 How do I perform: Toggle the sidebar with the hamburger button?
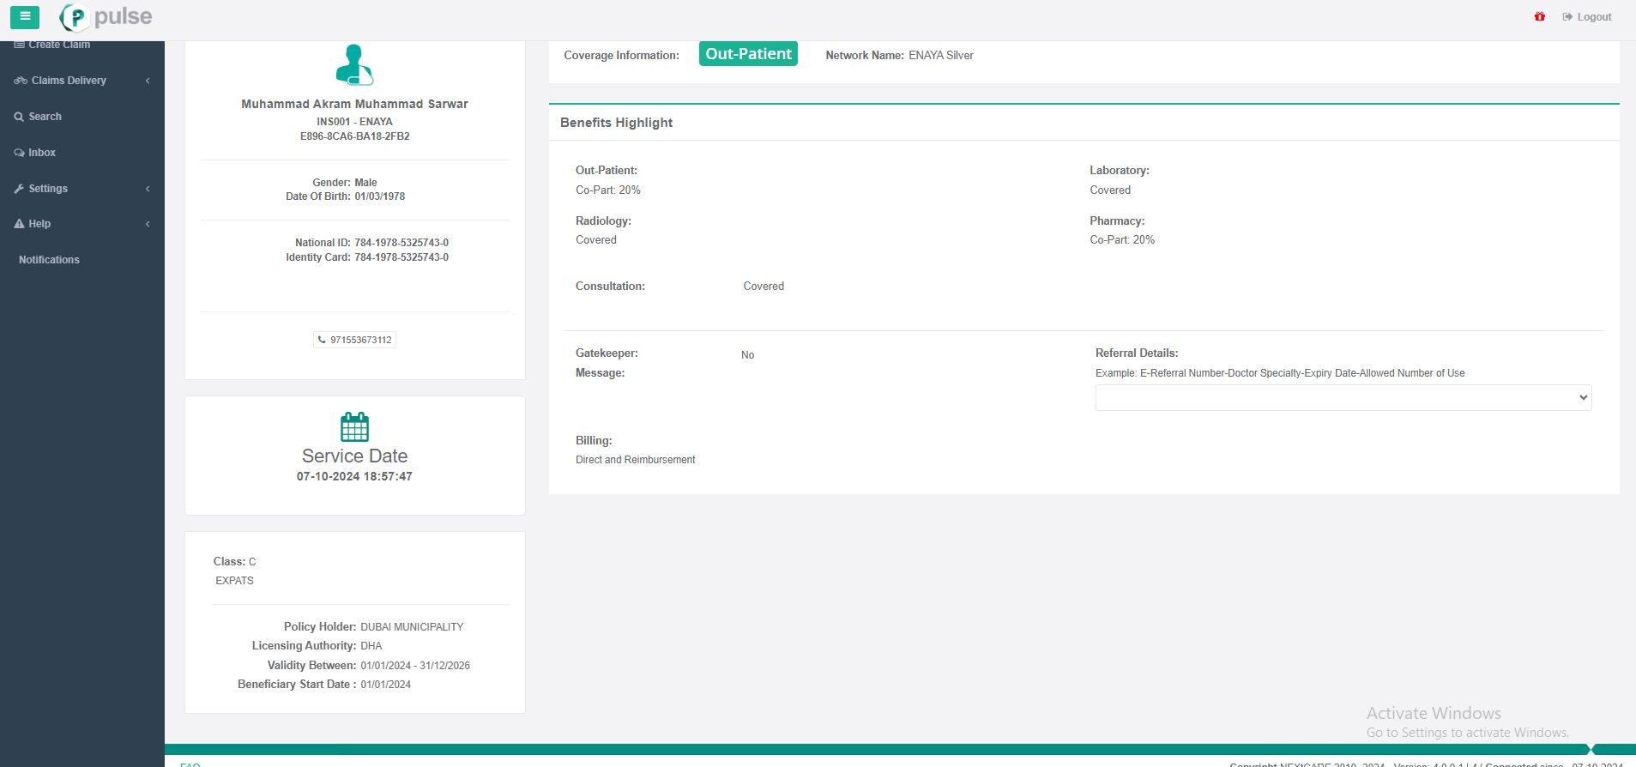[x=24, y=16]
